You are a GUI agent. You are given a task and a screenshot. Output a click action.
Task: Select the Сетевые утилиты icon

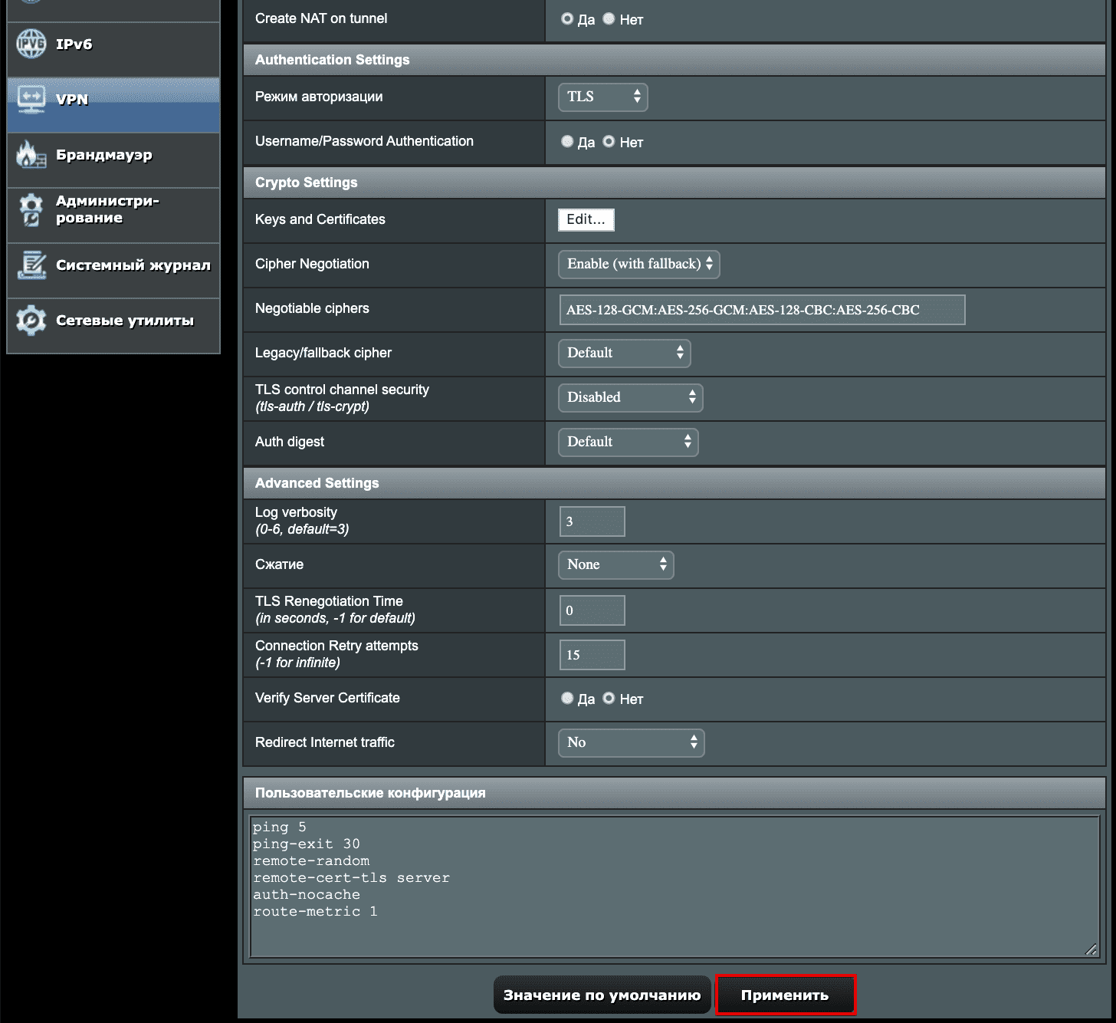click(31, 319)
